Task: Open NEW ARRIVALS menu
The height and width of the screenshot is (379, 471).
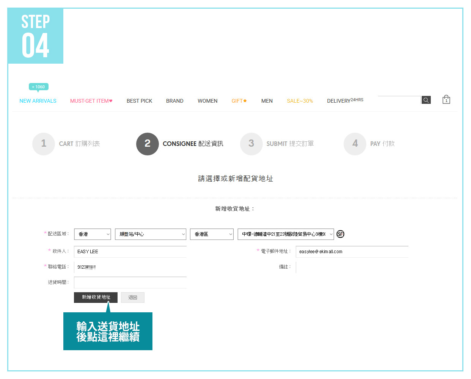Action: [38, 101]
